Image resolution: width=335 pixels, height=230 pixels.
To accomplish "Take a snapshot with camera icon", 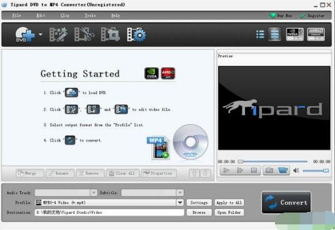I will click(x=269, y=170).
